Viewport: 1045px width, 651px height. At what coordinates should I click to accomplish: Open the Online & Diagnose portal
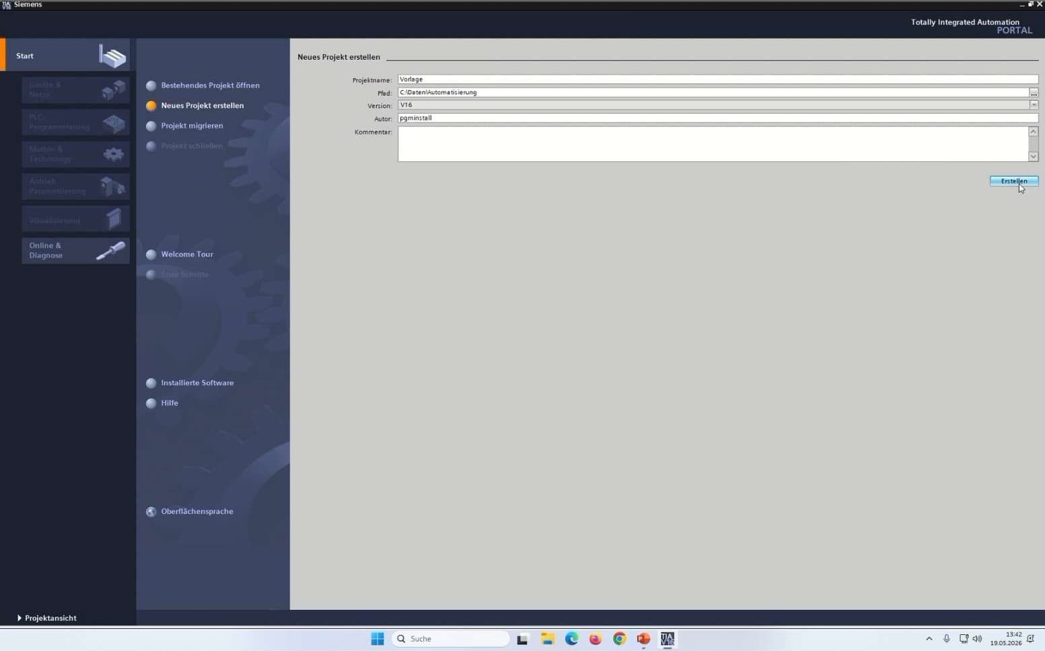(75, 250)
